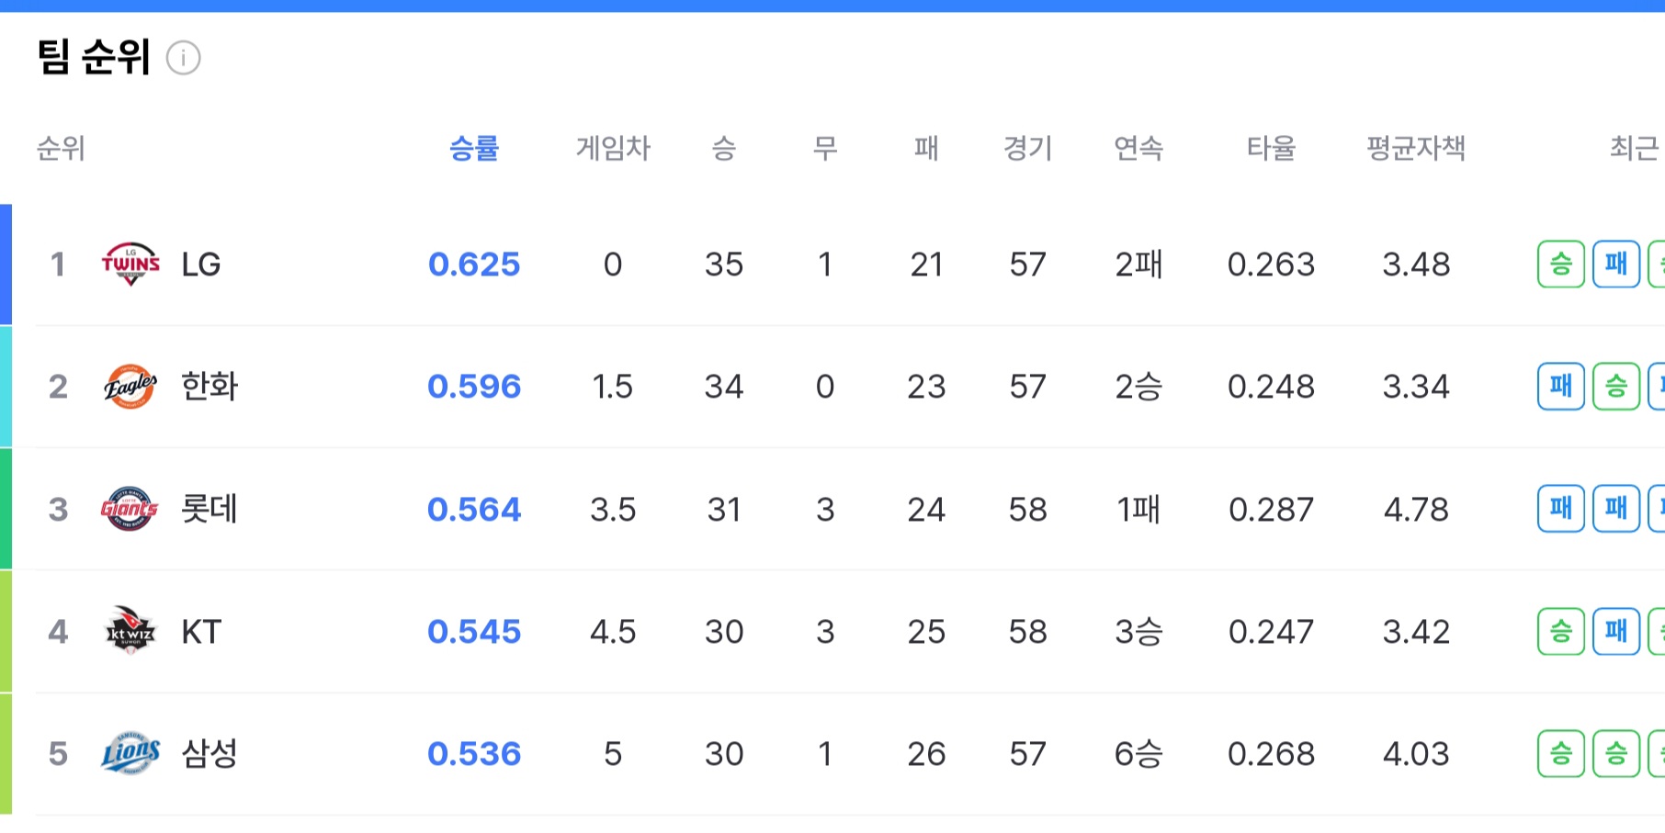
Task: Select the 타율 column header
Action: coord(1271,148)
